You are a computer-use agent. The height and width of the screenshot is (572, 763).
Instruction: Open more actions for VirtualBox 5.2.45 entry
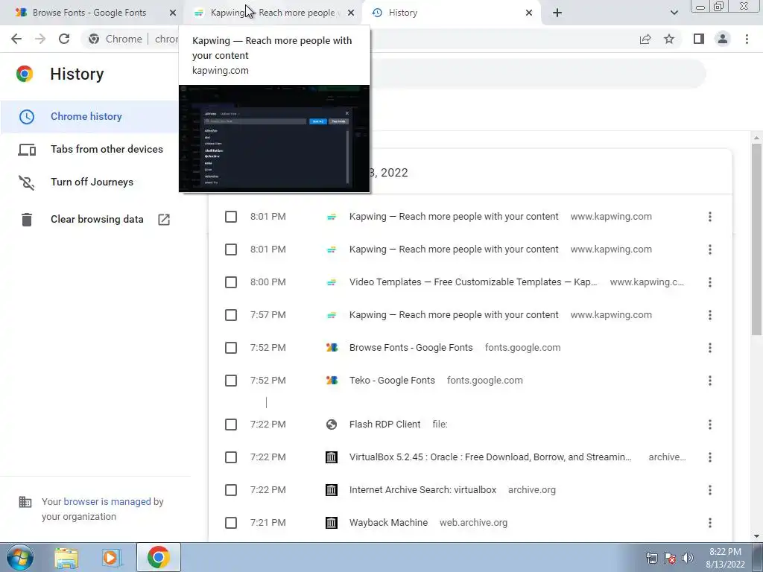coord(710,457)
